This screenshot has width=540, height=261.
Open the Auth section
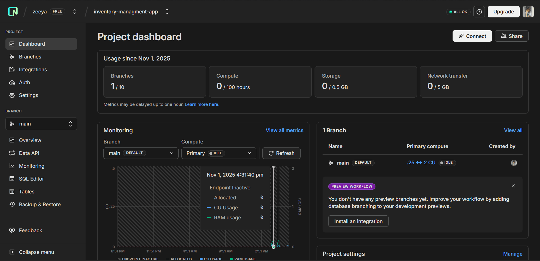tap(24, 82)
